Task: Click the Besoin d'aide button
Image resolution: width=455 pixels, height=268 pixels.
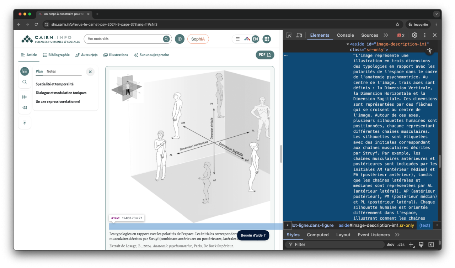Action: pos(253,235)
